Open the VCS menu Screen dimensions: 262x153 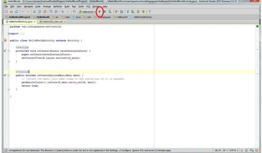(x=88, y=6)
